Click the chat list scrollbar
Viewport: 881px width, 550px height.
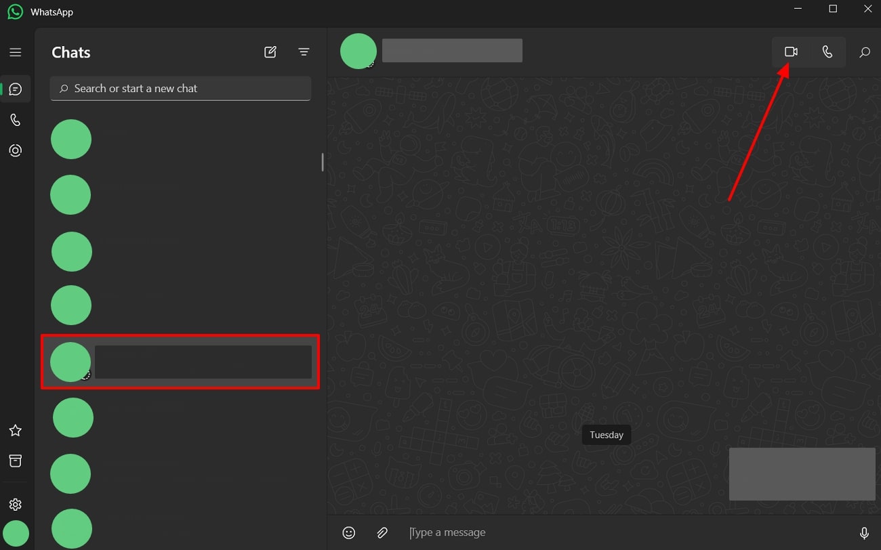click(323, 162)
